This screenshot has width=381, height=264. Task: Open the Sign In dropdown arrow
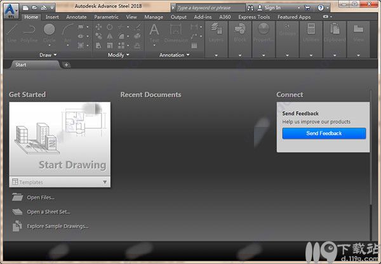(x=298, y=8)
